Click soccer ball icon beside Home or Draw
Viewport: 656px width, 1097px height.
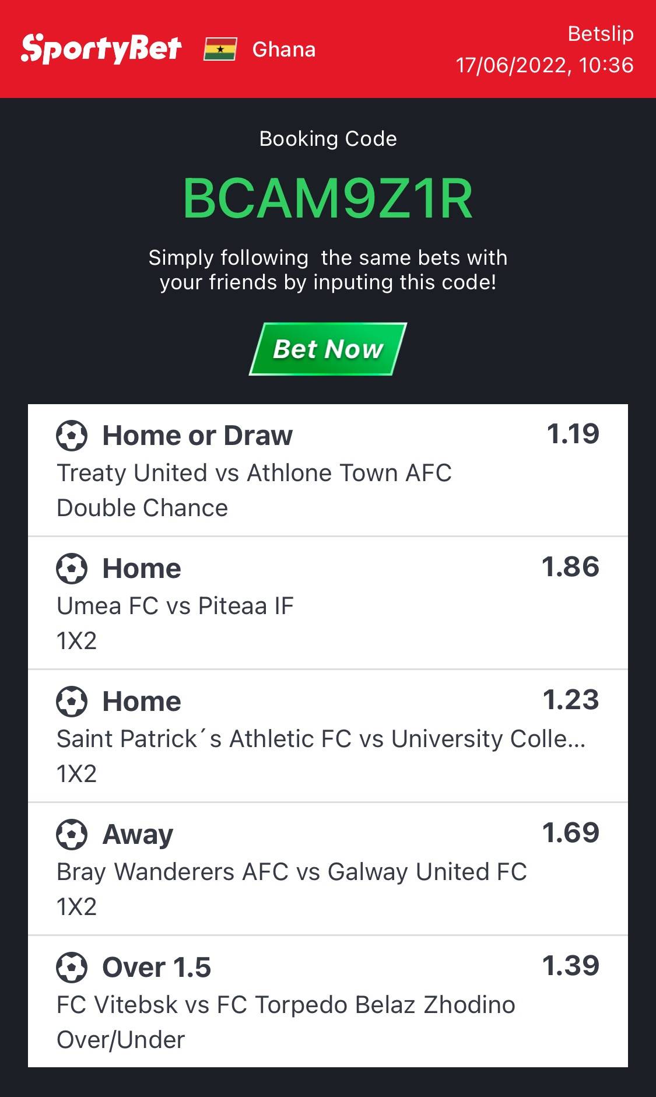72,436
